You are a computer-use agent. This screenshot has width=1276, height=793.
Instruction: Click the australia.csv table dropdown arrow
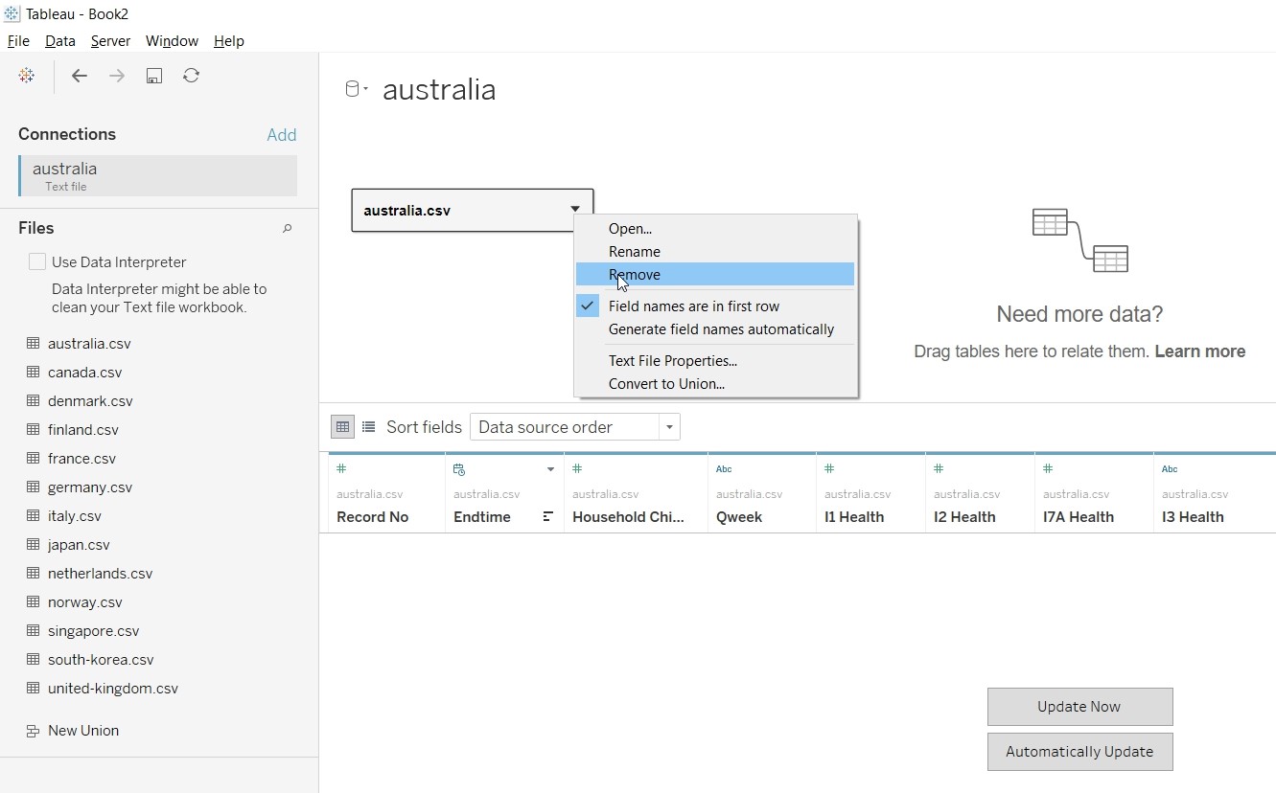(x=575, y=210)
